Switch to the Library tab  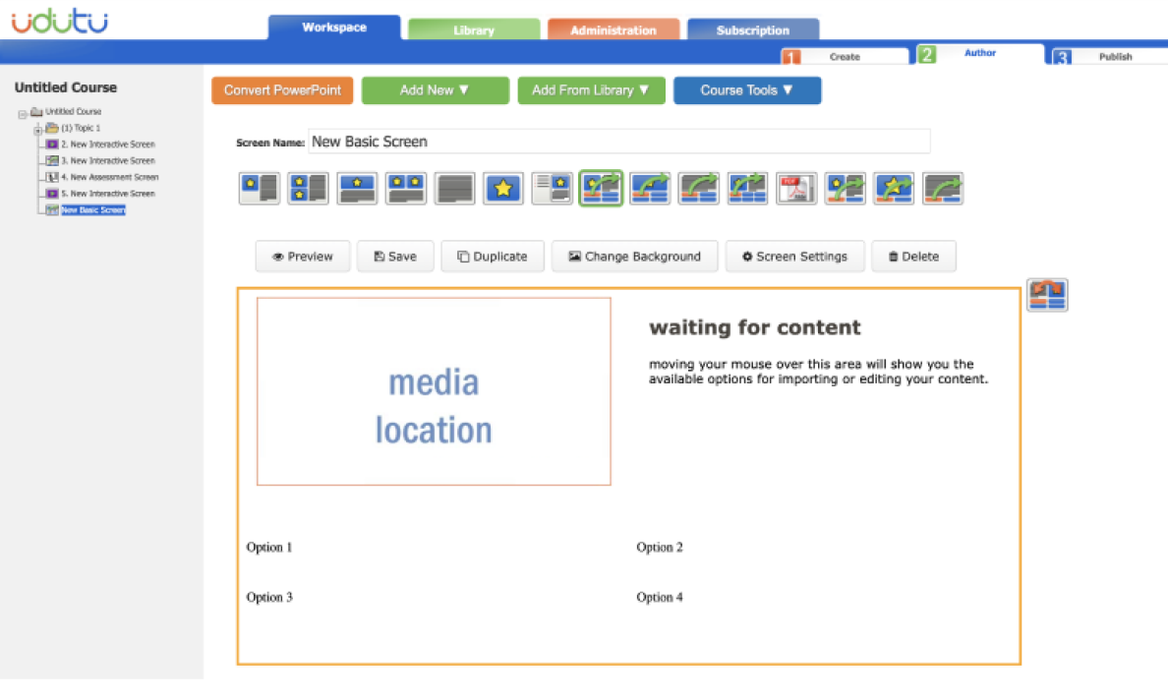[474, 30]
